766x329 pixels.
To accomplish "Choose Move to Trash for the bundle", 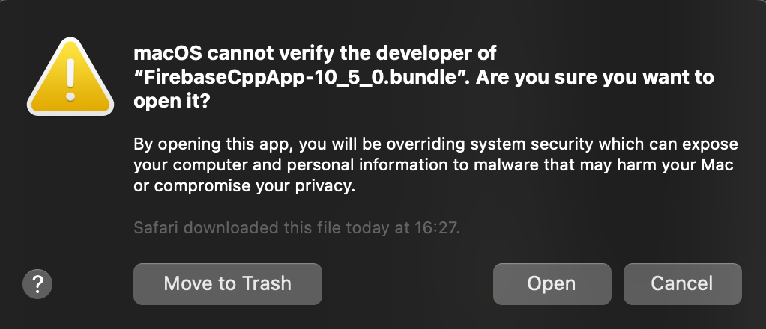I will pyautogui.click(x=228, y=283).
